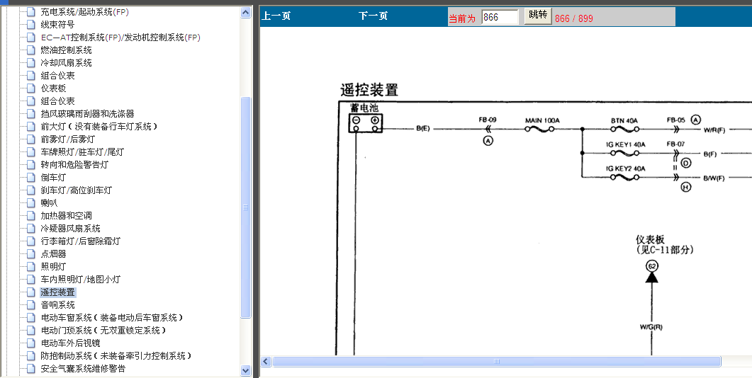
Task: Open 挡风玻璃雨刮器和洗涤器 entry
Action: coord(87,113)
